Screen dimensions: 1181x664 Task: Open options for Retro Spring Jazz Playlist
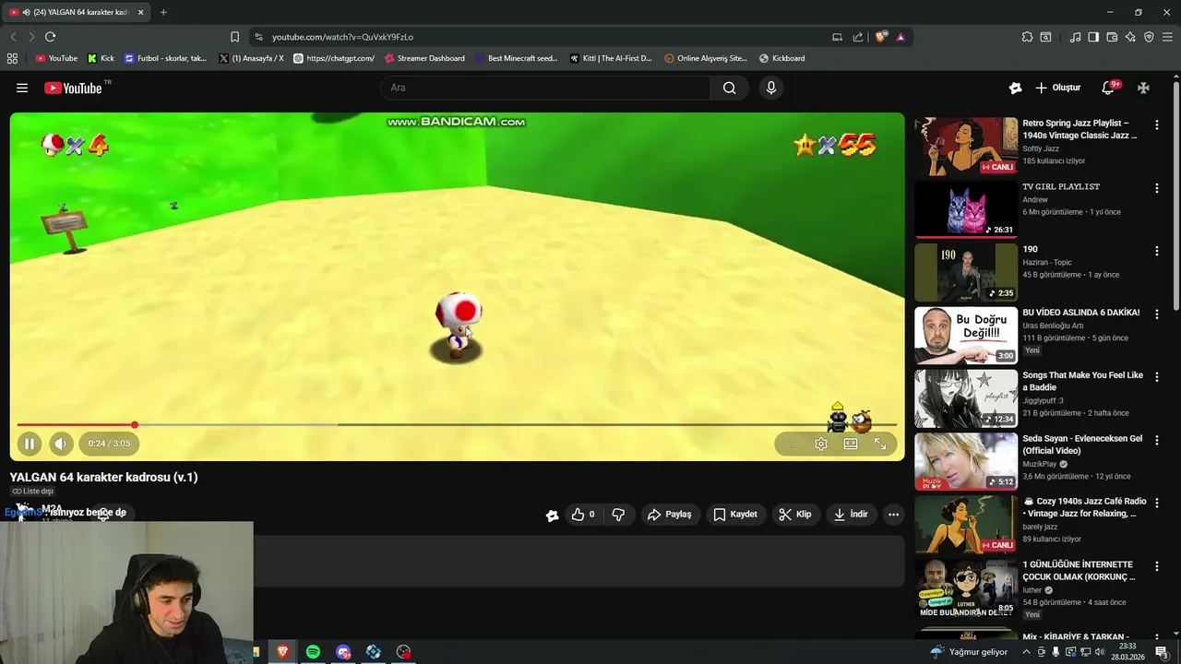point(1156,125)
